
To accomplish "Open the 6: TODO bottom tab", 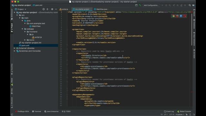I will coord(66,111).
